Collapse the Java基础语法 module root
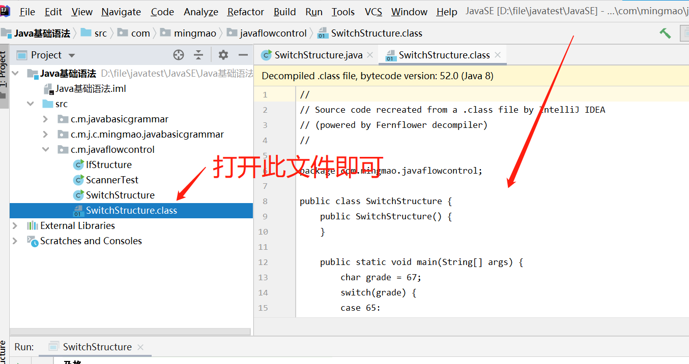This screenshot has height=364, width=689. point(15,74)
